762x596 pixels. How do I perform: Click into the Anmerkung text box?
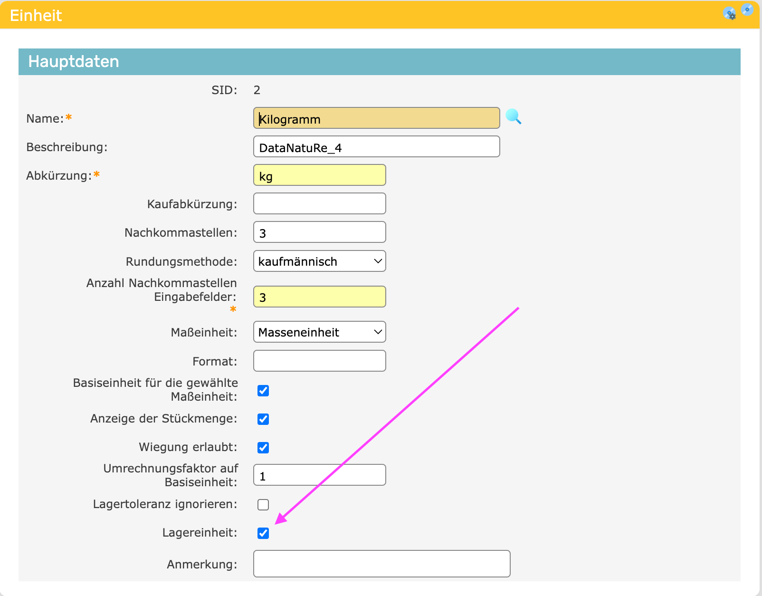(x=381, y=564)
